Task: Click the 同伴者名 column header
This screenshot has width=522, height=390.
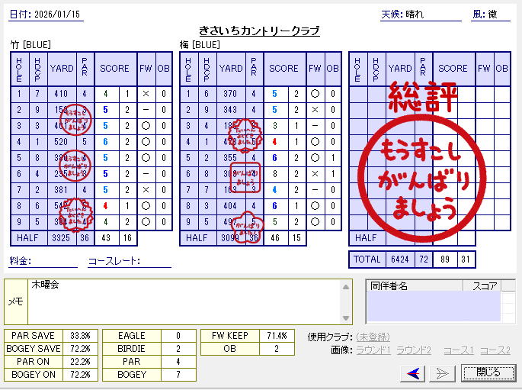Action: (414, 286)
